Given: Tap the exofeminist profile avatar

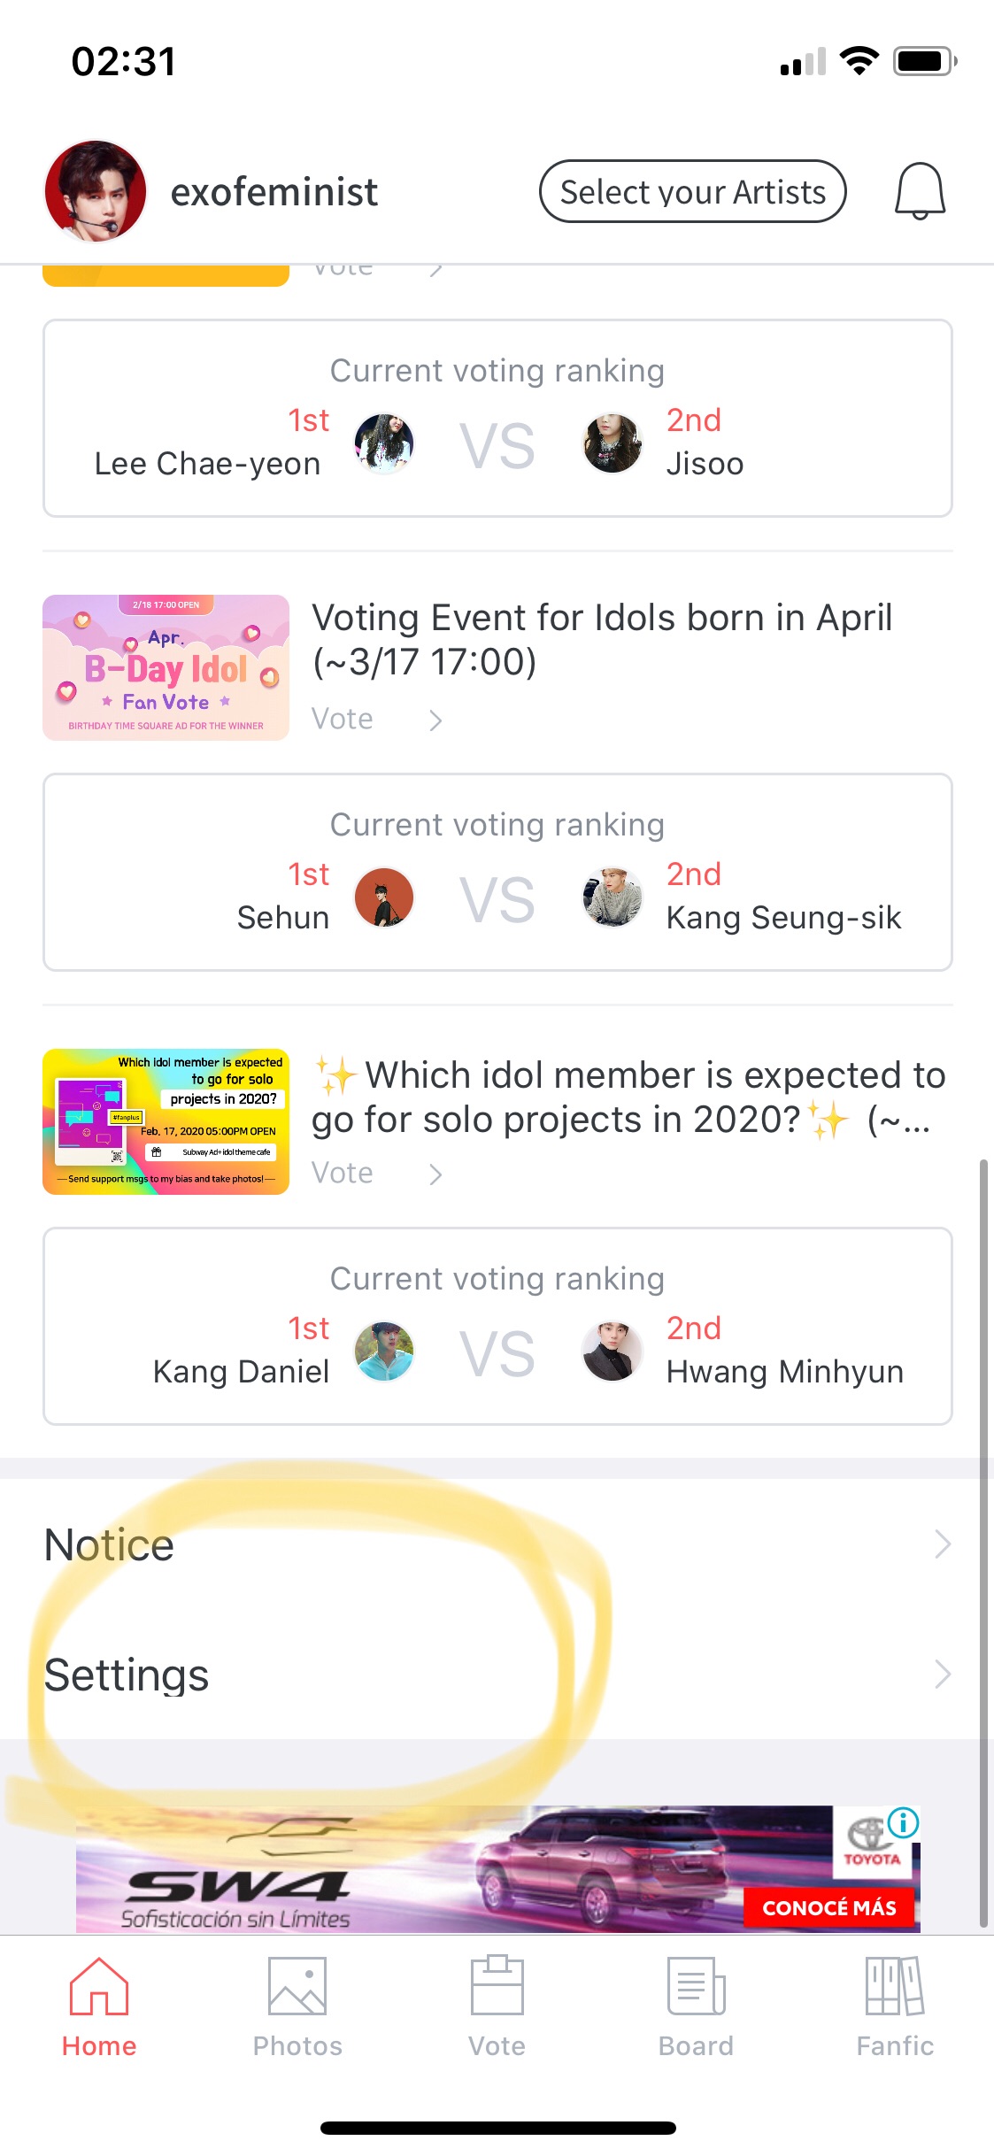Looking at the screenshot, I should point(96,191).
